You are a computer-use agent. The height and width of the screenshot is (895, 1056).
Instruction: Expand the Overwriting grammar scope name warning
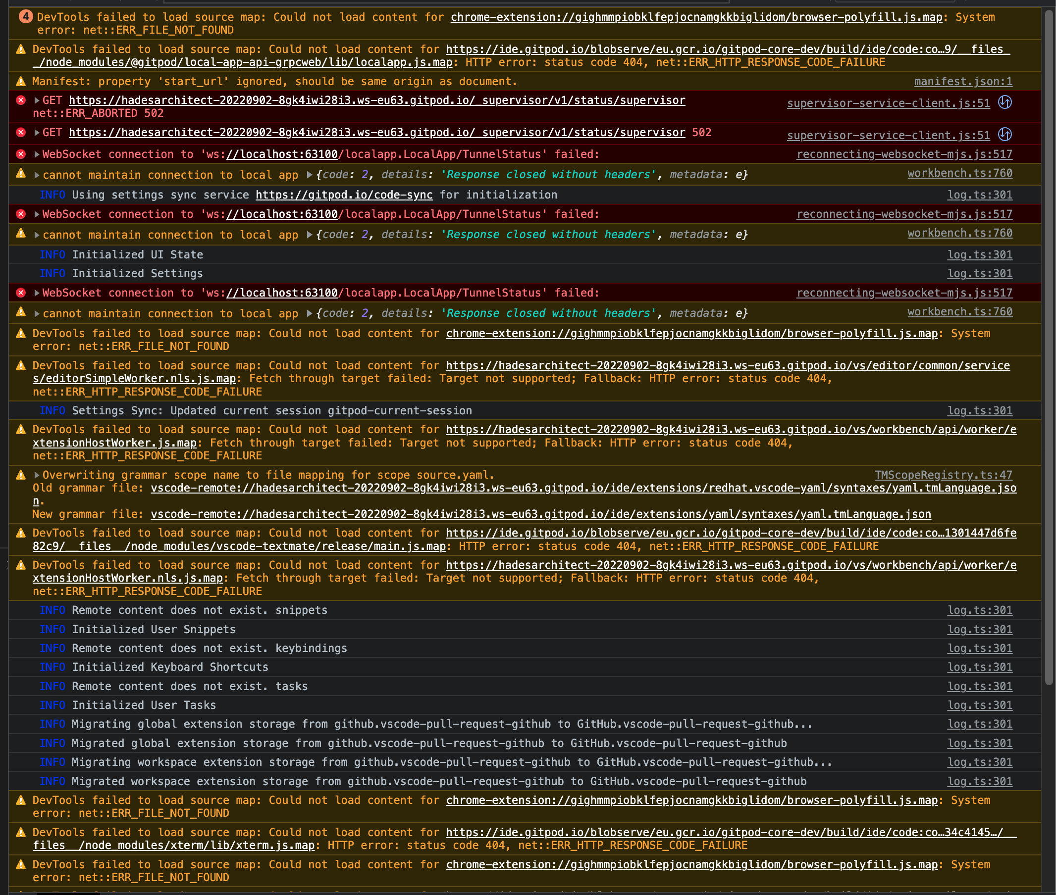click(37, 475)
